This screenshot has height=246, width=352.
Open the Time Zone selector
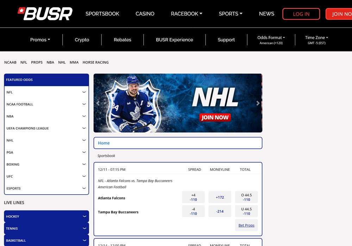tap(316, 37)
